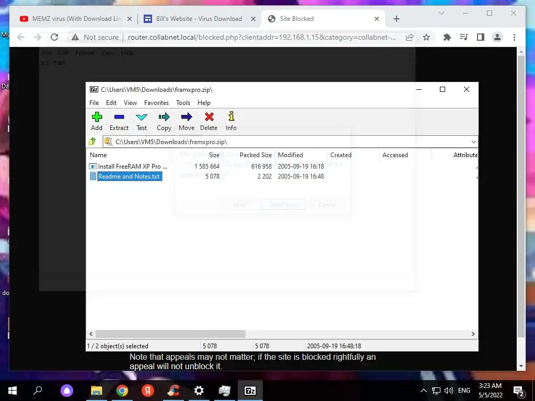Click the Not secure warning indicator
Image resolution: width=535 pixels, height=401 pixels.
click(x=95, y=37)
